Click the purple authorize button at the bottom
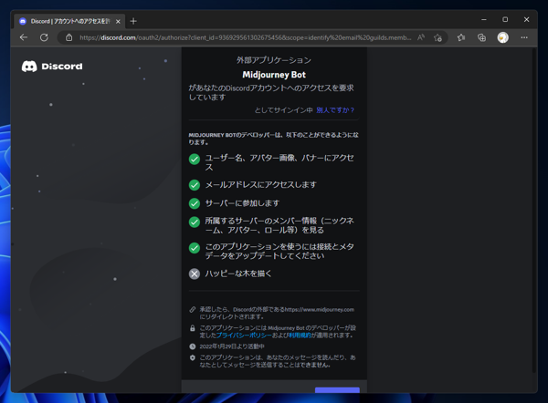Screen dimensions: 548x403 [x=337, y=390]
